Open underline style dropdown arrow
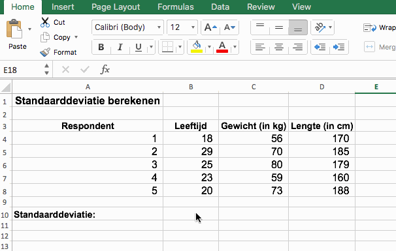396x251 pixels. 151,47
